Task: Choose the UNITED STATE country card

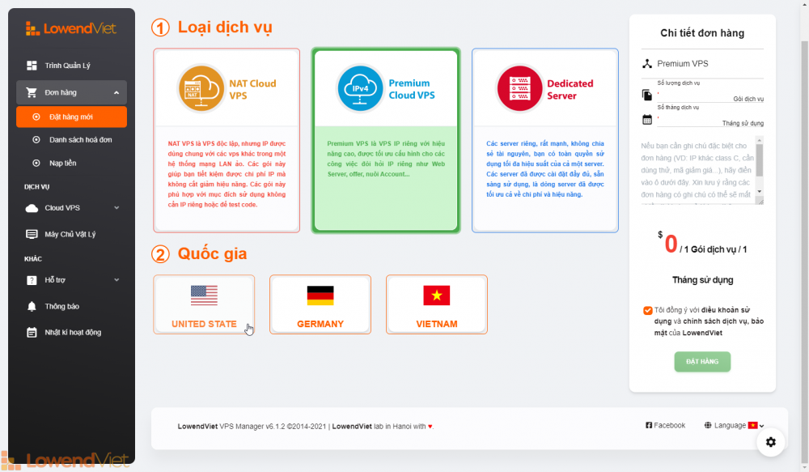Action: (x=204, y=304)
